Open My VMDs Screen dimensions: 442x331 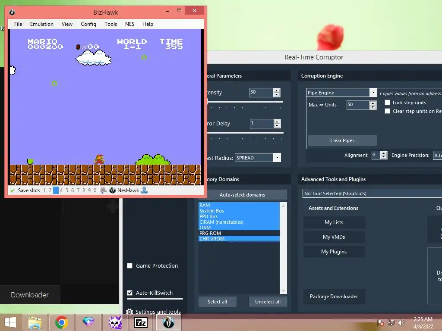point(334,237)
